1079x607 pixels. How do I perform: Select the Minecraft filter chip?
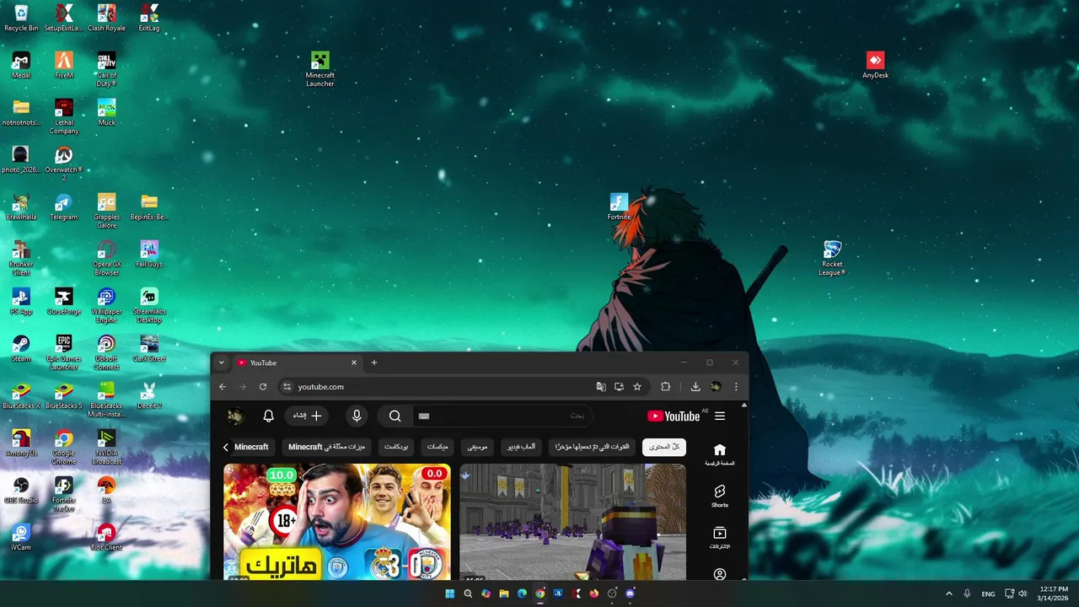point(251,447)
